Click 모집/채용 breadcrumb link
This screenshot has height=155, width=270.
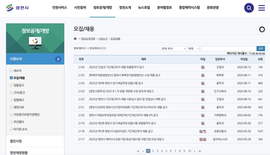click(x=115, y=39)
